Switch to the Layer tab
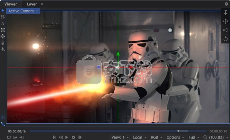230x140 pixels. [32, 4]
